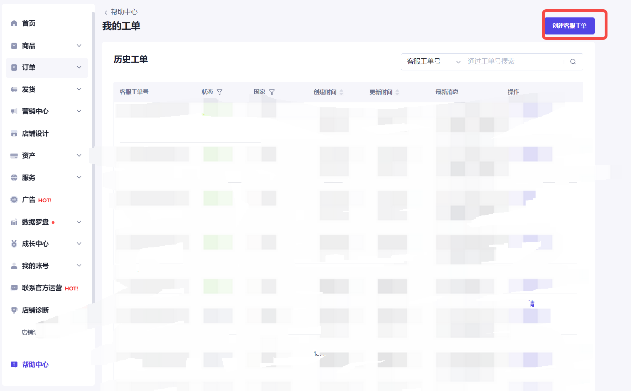Viewport: 631px width, 391px height.
Task: Select 我的账号 in the sidebar
Action: click(x=35, y=266)
